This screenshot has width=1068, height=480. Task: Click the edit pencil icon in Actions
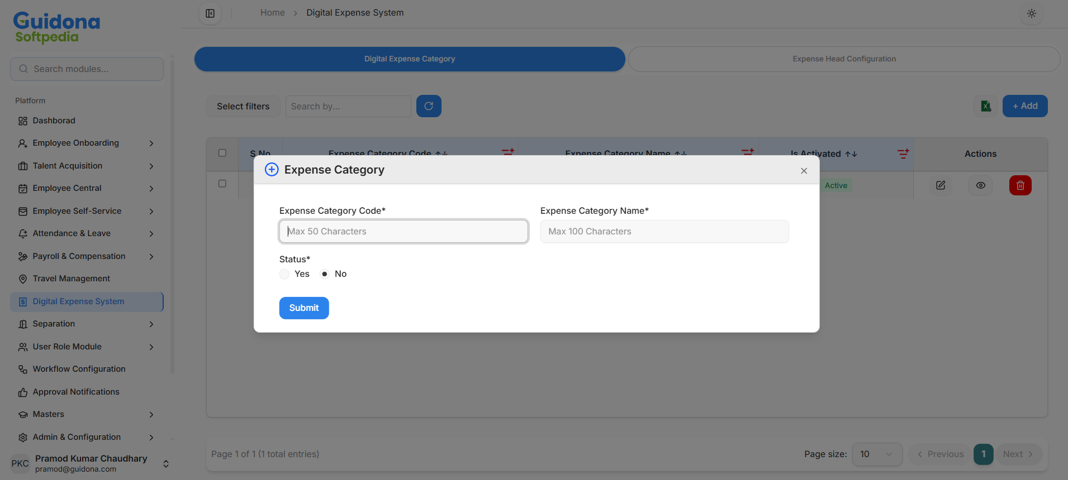coord(941,185)
